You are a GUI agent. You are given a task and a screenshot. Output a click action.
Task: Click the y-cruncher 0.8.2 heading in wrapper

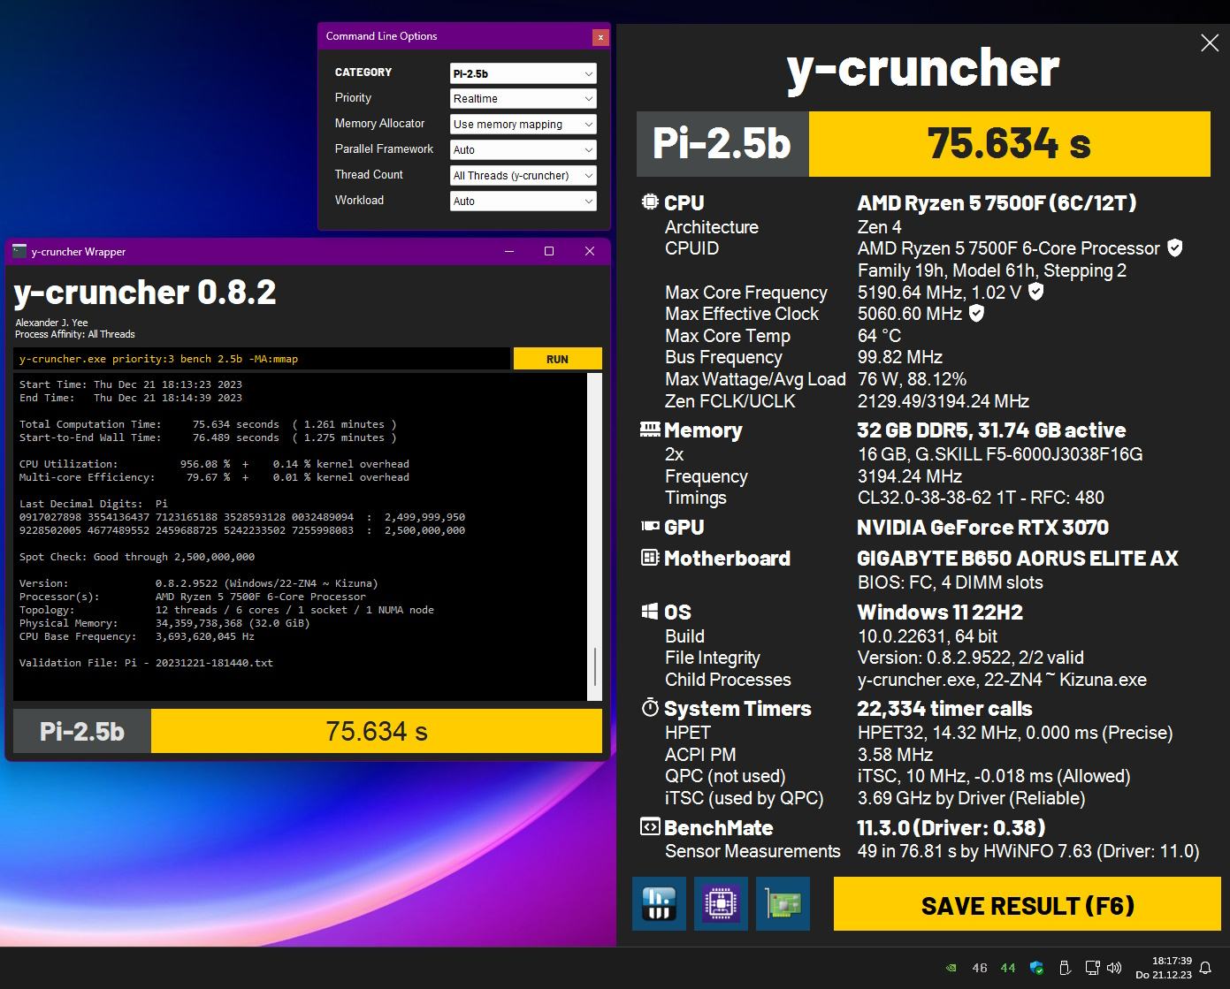tap(145, 292)
